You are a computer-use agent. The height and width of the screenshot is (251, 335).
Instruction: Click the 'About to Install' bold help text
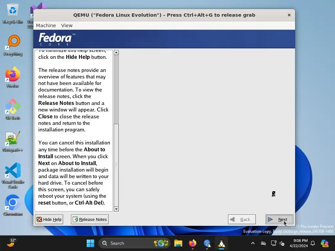77,163
